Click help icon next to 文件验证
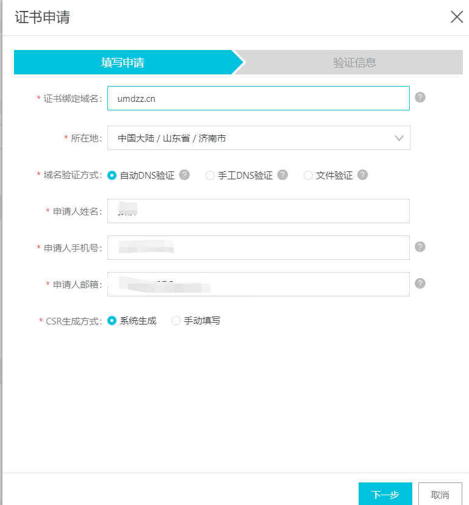The image size is (469, 505). point(362,175)
